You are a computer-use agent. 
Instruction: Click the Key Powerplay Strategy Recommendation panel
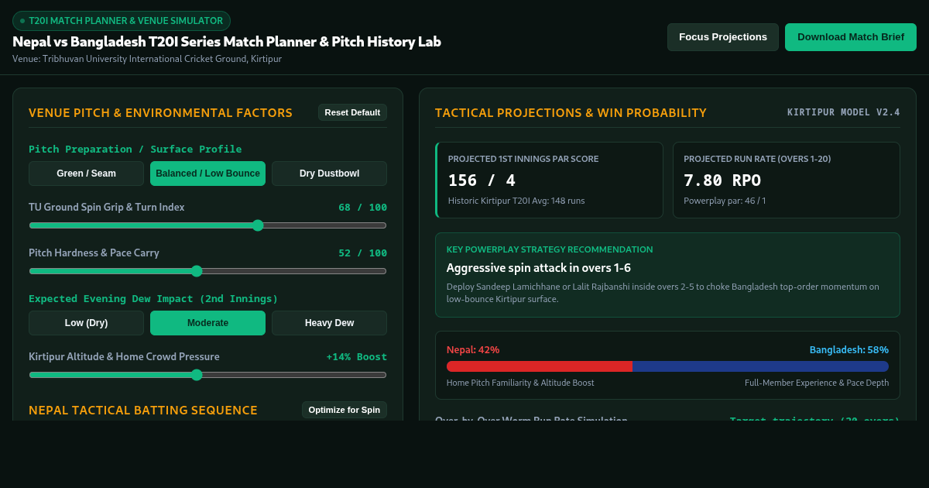pyautogui.click(x=667, y=275)
